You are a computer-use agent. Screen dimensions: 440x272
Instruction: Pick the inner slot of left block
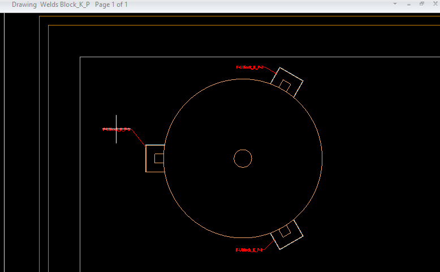tap(159, 159)
